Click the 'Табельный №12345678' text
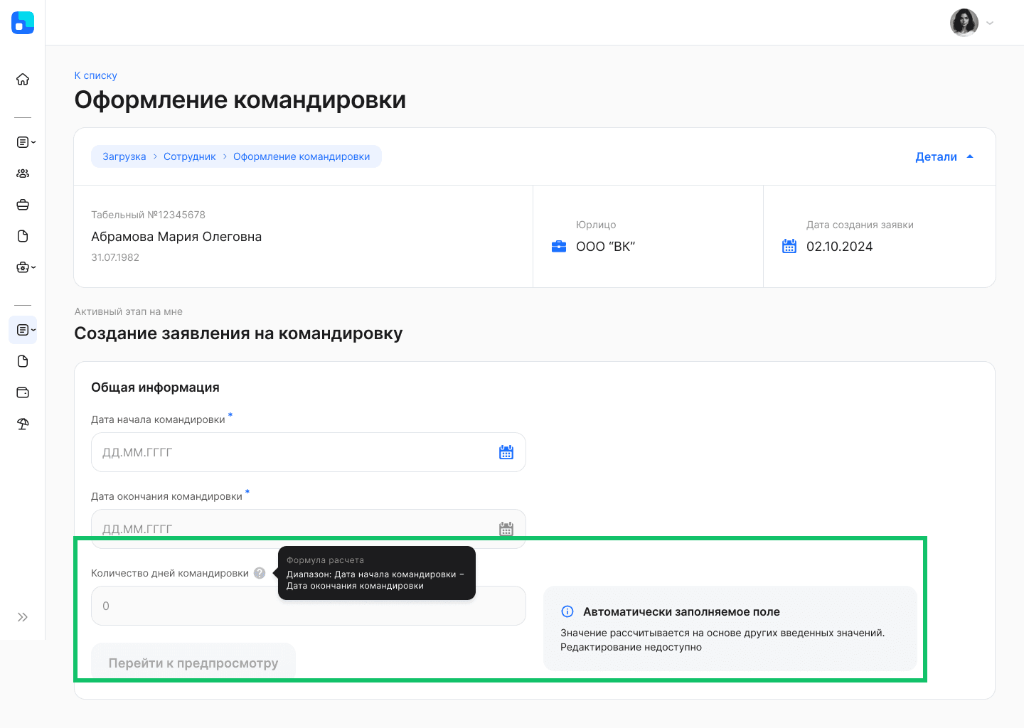The image size is (1024, 728). pyautogui.click(x=148, y=215)
